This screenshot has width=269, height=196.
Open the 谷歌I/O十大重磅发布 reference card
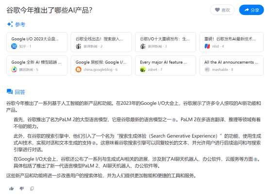tap(166, 42)
